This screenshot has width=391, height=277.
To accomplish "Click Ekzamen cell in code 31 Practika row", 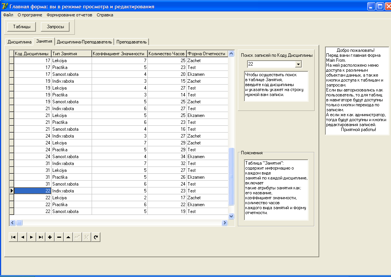I will point(207,177).
